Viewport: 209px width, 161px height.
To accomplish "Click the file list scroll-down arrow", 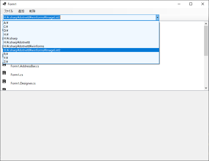I will [206, 88].
